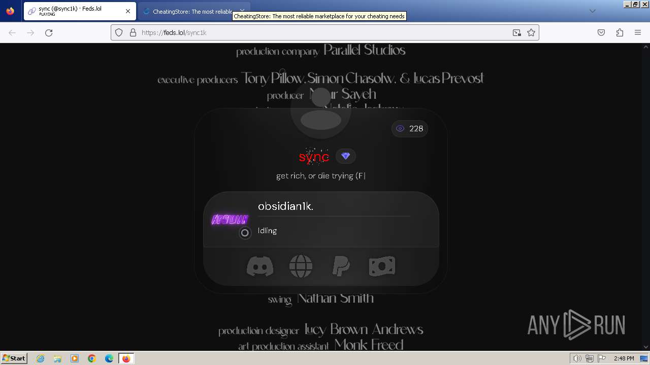The height and width of the screenshot is (365, 650).
Task: Close the sync (@sync1k) Feds.lol tab
Action: click(128, 11)
